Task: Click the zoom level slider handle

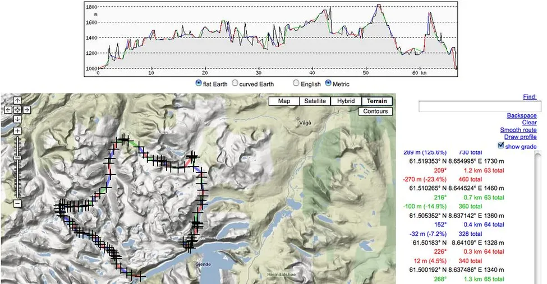Action: point(18,157)
